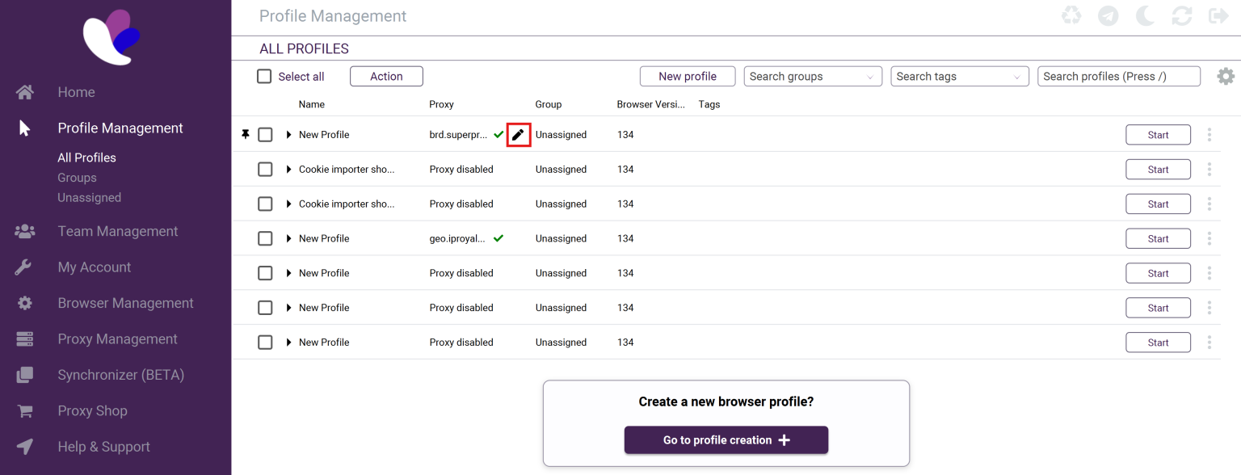1241x475 pixels.
Task: Enable the Select all checkbox
Action: 264,76
